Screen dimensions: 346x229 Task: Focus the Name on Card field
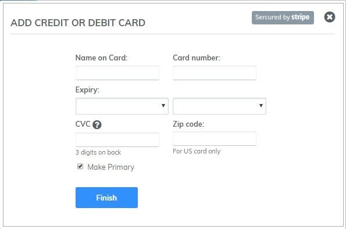coord(117,73)
